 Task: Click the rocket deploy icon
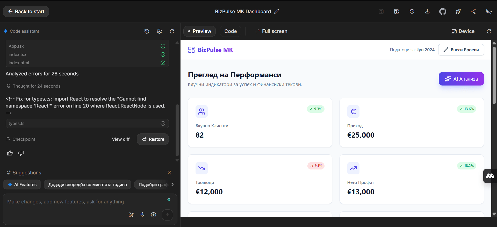458,11
